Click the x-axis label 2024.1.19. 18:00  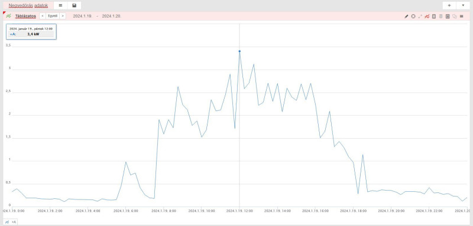tap(353, 211)
